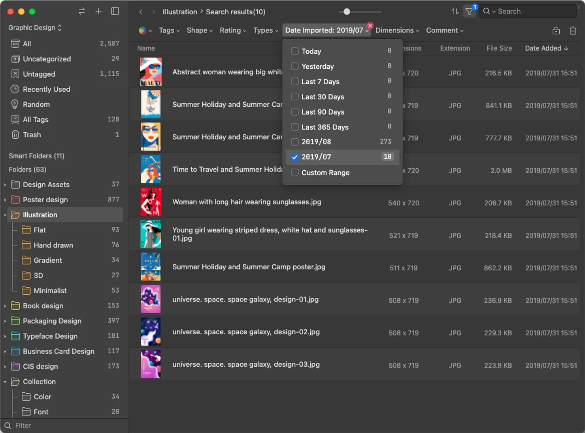The image size is (585, 433).
Task: Click the Search field
Action: point(528,11)
